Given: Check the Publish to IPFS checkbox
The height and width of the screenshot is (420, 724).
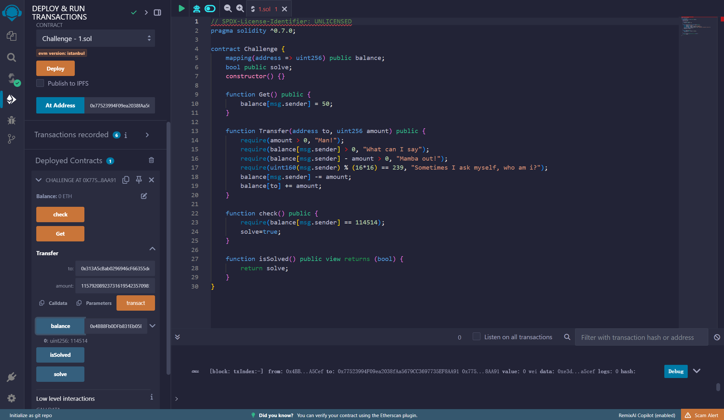Looking at the screenshot, I should click(x=40, y=83).
